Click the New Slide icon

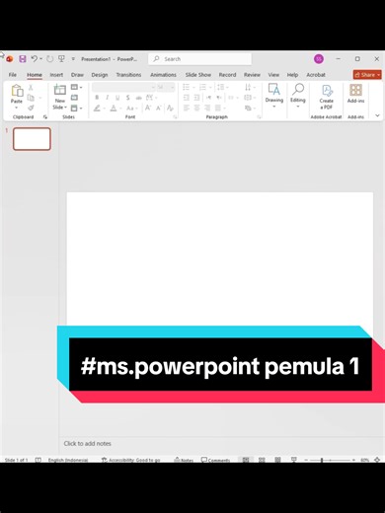[60, 90]
